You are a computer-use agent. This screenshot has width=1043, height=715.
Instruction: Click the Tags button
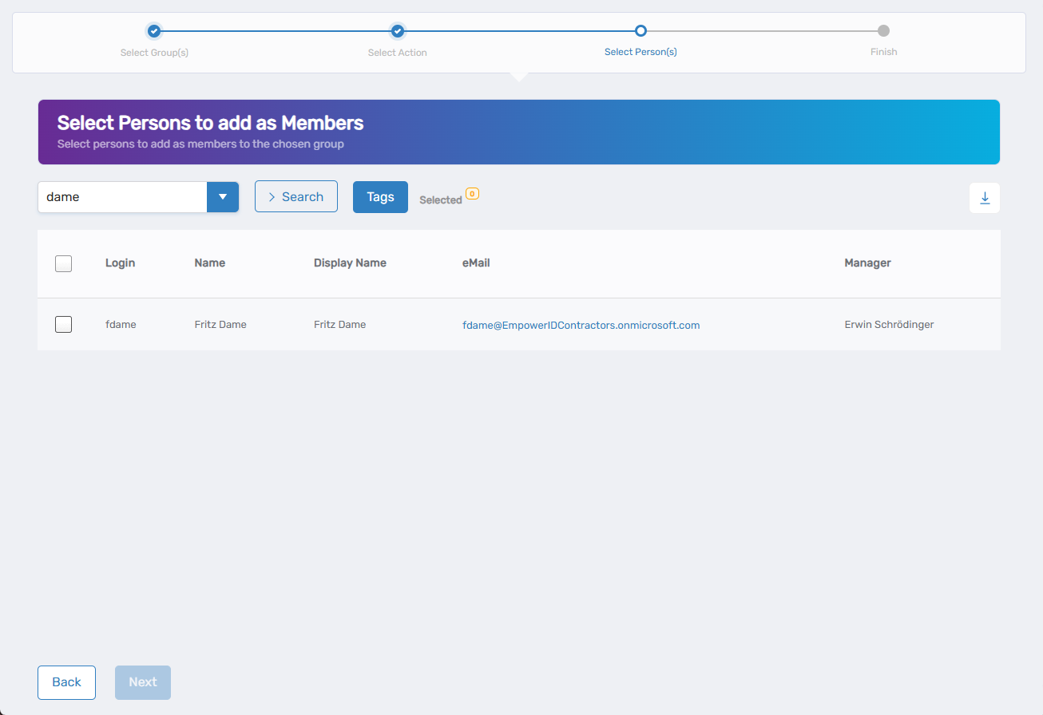coord(380,196)
